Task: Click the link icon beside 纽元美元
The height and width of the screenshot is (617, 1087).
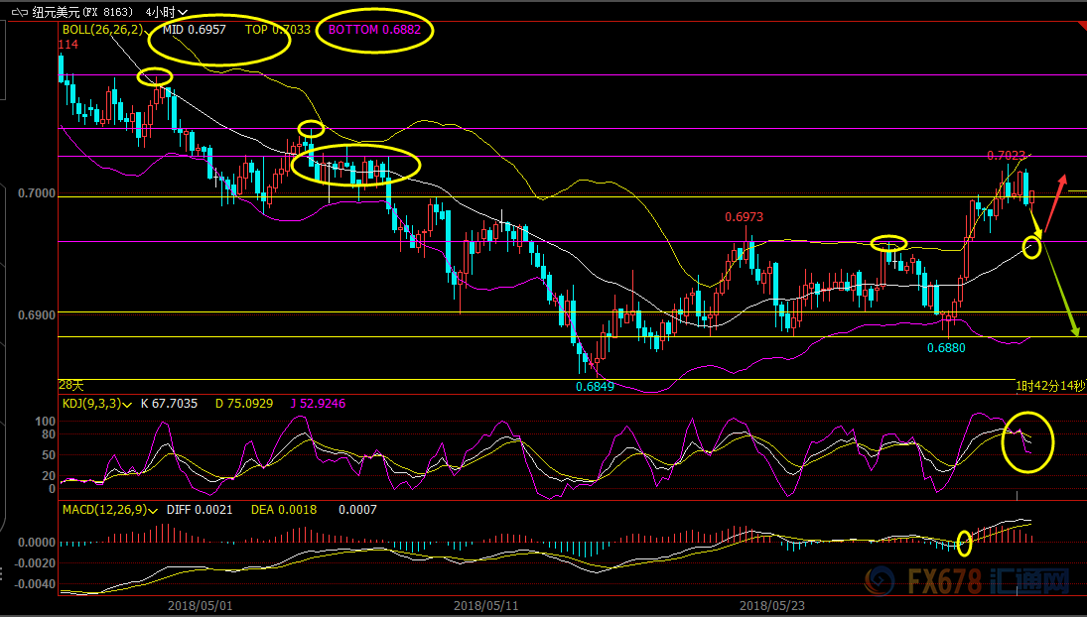Action: tap(17, 12)
